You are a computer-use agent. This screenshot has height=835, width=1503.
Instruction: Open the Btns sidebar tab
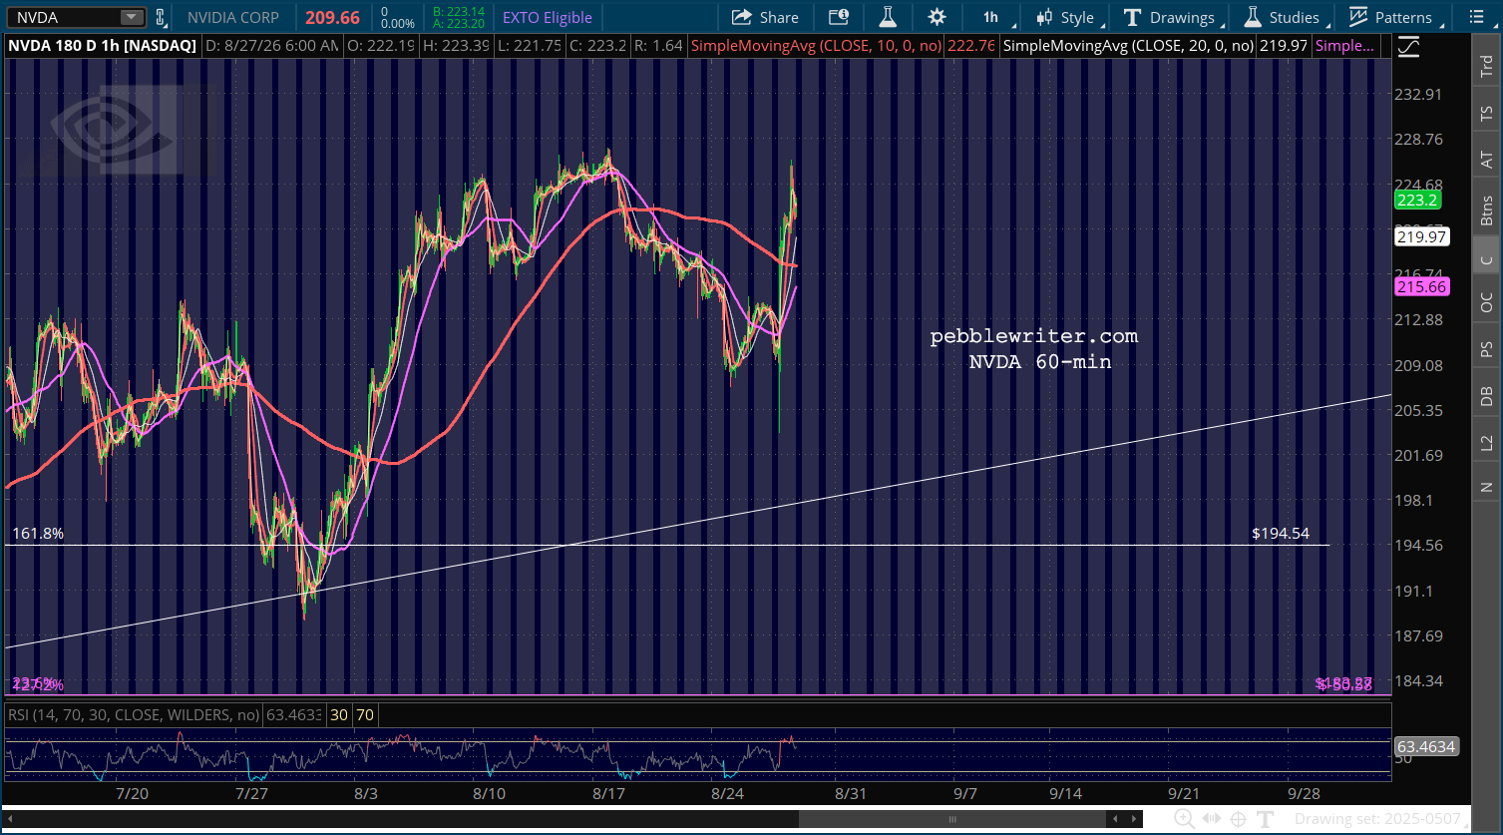[1486, 209]
